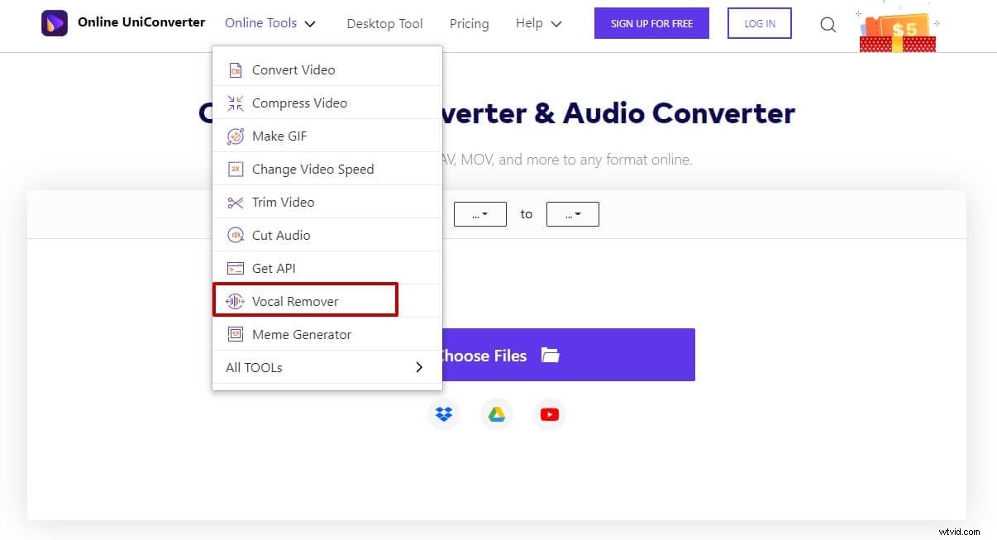The height and width of the screenshot is (540, 997).
Task: Open the Pricing page
Action: pos(469,24)
